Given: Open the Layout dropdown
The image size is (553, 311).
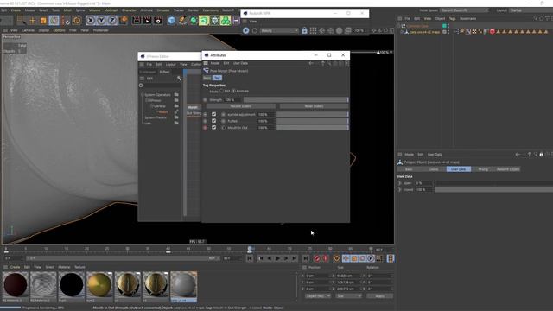Looking at the screenshot, I should [531, 10].
